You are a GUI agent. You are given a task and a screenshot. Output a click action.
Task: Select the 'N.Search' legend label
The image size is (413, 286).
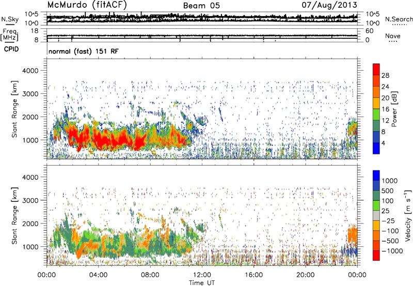click(x=399, y=19)
